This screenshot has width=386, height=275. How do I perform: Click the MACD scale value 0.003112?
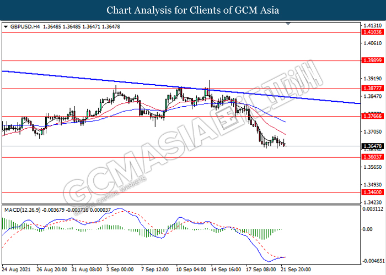pyautogui.click(x=373, y=209)
